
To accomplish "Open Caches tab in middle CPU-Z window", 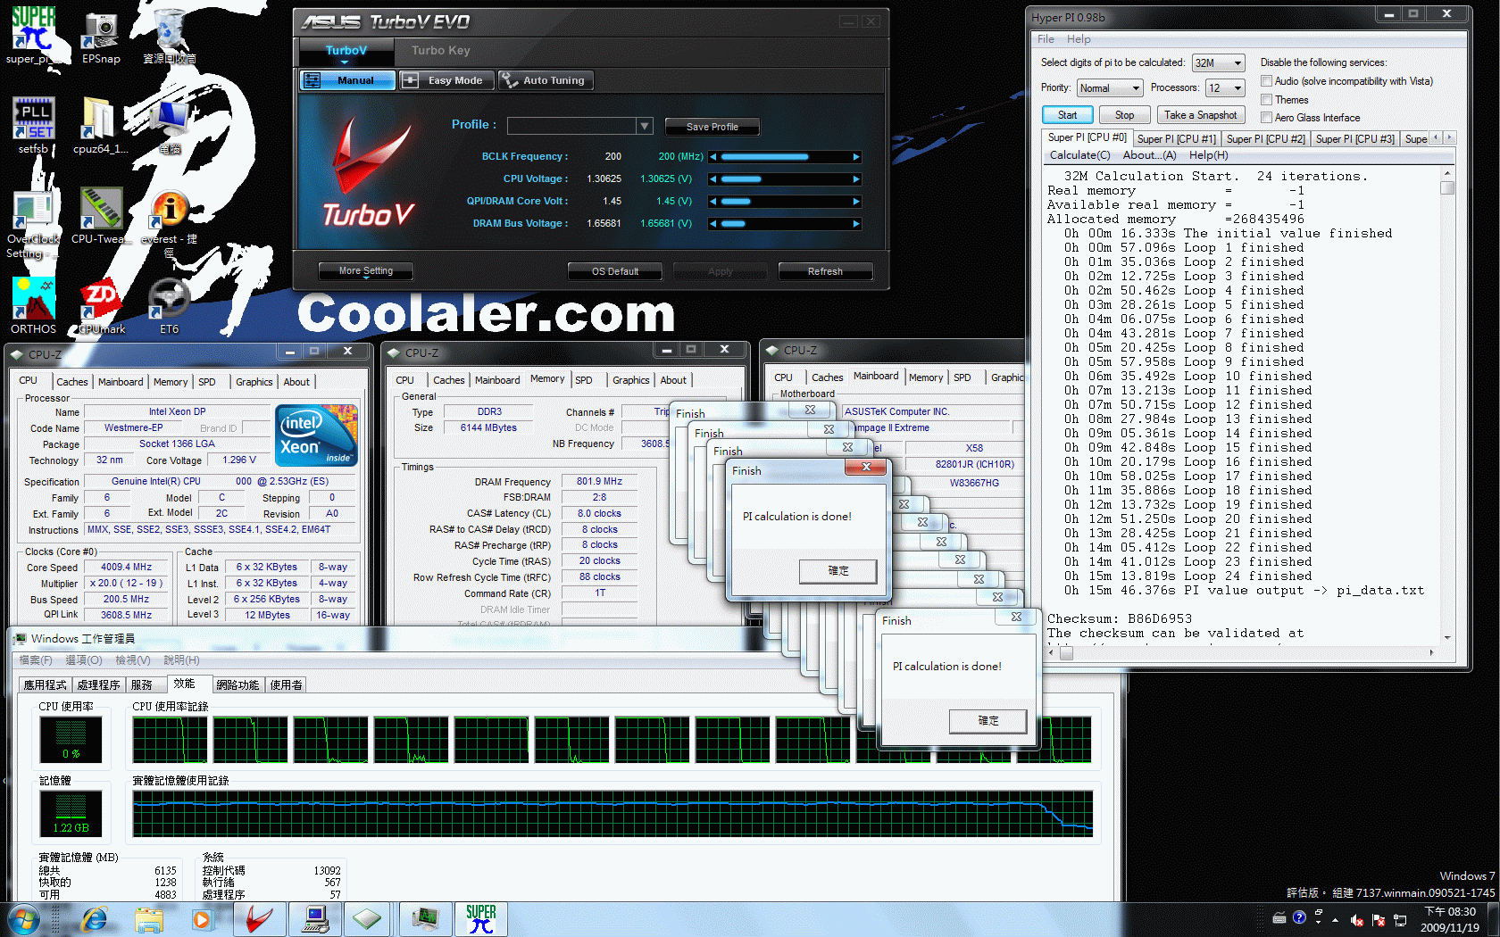I will (449, 380).
